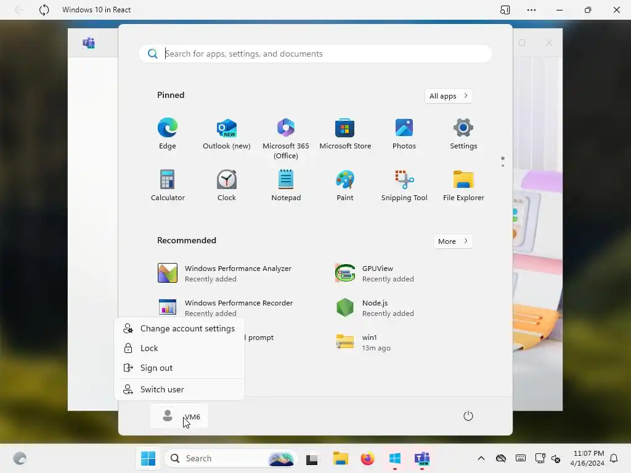Image resolution: width=631 pixels, height=473 pixels.
Task: Open Microsoft Store from pinned
Action: point(345,134)
